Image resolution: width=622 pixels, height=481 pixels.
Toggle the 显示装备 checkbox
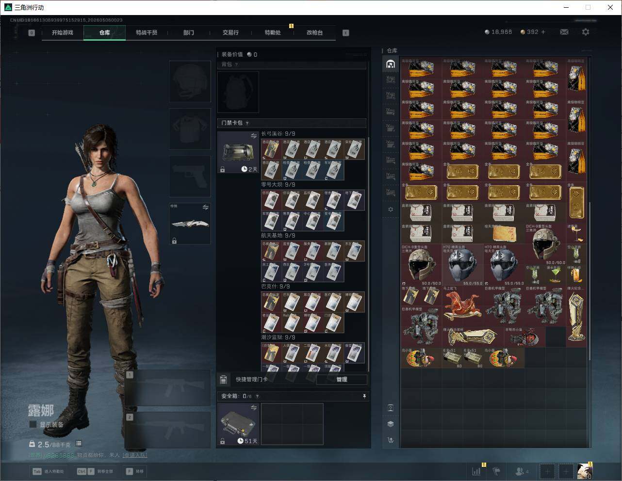(x=33, y=424)
